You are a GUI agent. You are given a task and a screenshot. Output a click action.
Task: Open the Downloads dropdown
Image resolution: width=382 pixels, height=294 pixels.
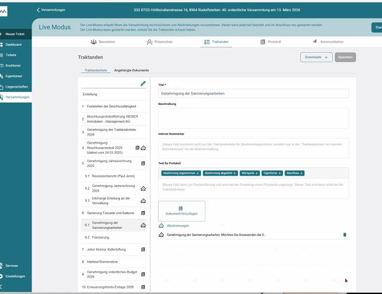316,57
